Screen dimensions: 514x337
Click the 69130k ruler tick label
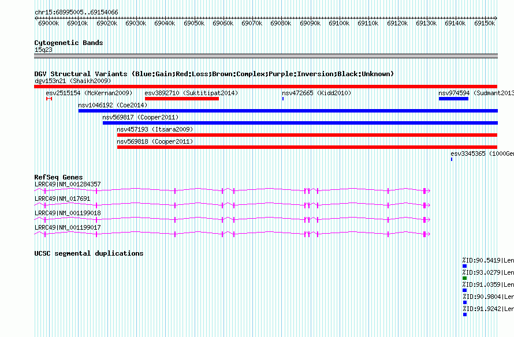click(x=426, y=23)
